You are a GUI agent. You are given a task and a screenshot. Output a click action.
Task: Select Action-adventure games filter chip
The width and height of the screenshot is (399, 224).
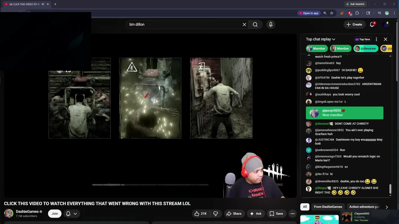[364, 207]
